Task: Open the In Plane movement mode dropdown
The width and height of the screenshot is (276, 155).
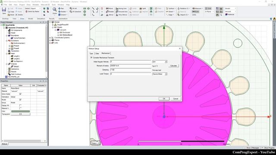Action: 209,12
